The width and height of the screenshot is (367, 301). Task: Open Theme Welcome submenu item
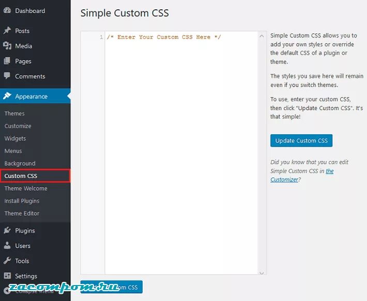tap(26, 188)
